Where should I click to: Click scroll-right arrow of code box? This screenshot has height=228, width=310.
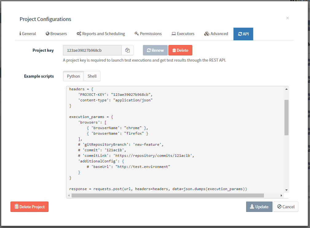coord(281,195)
